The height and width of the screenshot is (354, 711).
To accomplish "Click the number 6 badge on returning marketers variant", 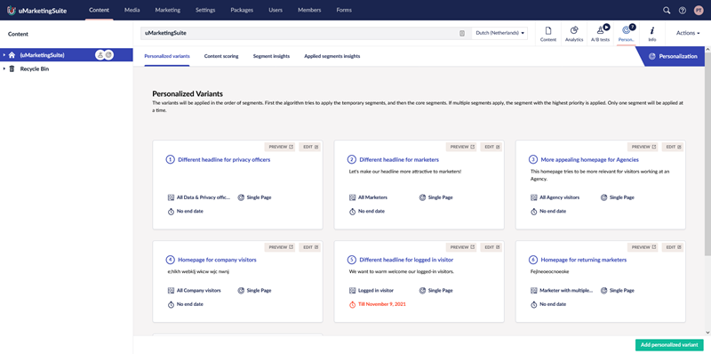I will click(x=533, y=260).
